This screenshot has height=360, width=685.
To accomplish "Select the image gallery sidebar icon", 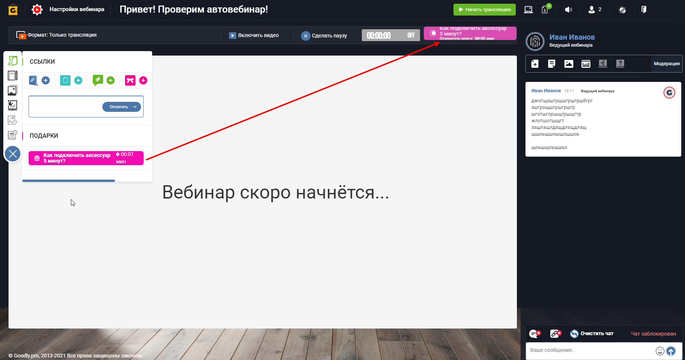I will point(13,90).
